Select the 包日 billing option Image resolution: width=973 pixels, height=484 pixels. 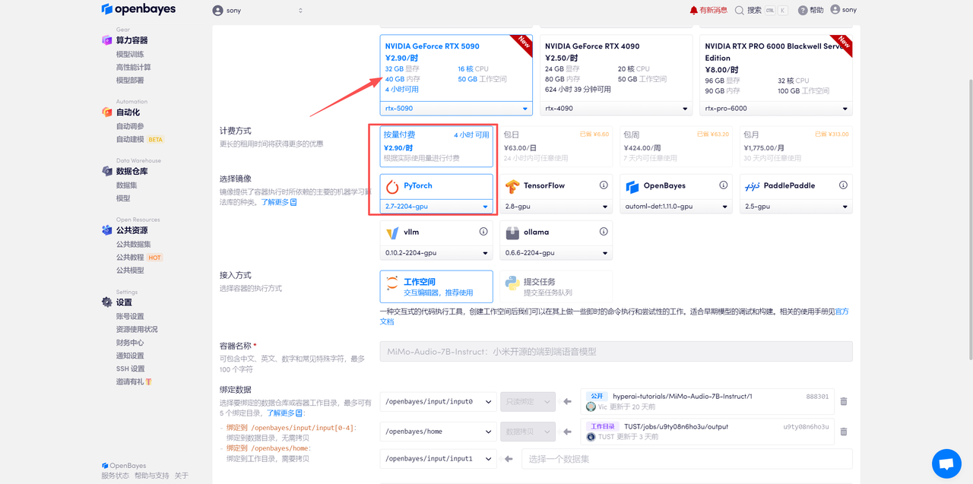tap(556, 147)
